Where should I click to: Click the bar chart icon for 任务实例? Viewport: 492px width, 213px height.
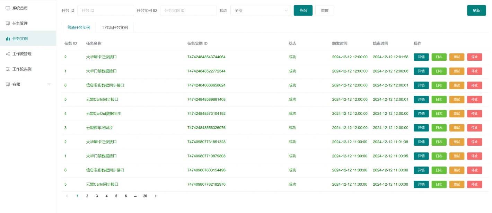pyautogui.click(x=8, y=39)
